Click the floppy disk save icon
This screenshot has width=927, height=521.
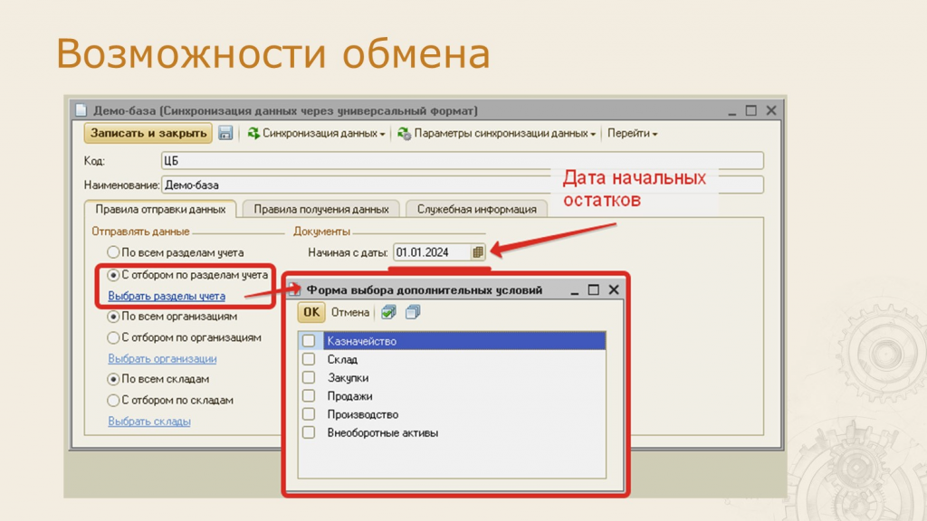(225, 133)
